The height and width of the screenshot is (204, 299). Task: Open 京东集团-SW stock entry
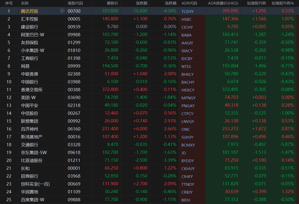34,153
